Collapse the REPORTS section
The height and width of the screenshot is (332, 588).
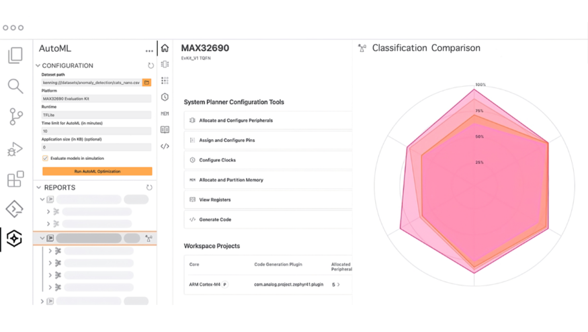click(38, 188)
